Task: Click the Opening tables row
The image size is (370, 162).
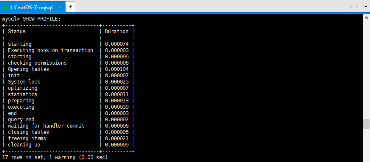Action: click(68, 69)
